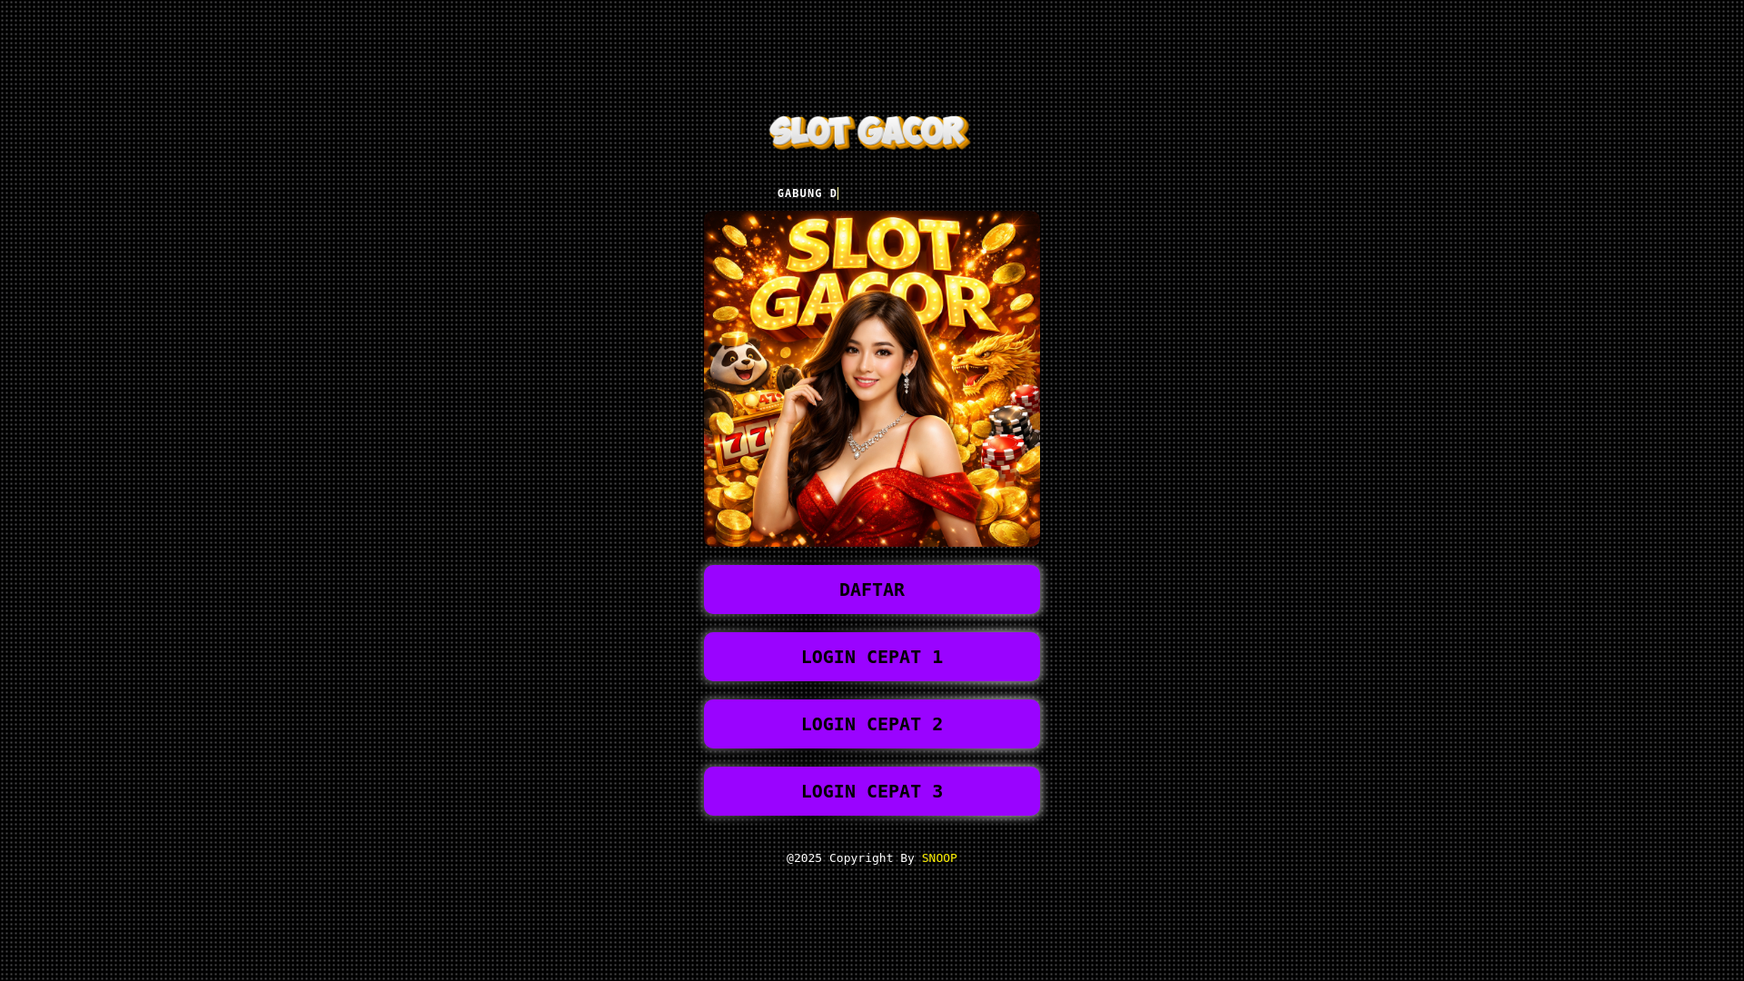Click the gold coins at banner bottom-right

click(x=1008, y=513)
